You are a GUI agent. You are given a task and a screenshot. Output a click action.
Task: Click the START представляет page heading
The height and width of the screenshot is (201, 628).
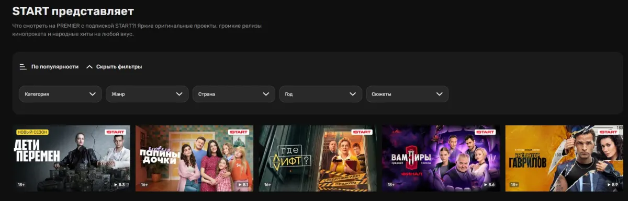coord(73,10)
